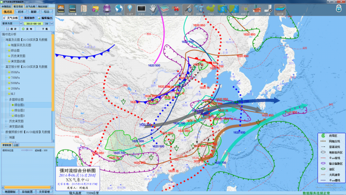Image resolution: width=346 pixels, height=195 pixels.
Task: Activate 天气分析 weather analysis mode
Action: point(10,18)
